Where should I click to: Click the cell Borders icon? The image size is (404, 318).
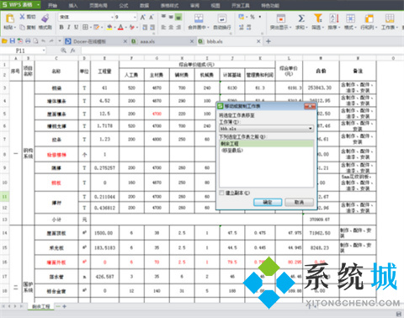(x=85, y=27)
